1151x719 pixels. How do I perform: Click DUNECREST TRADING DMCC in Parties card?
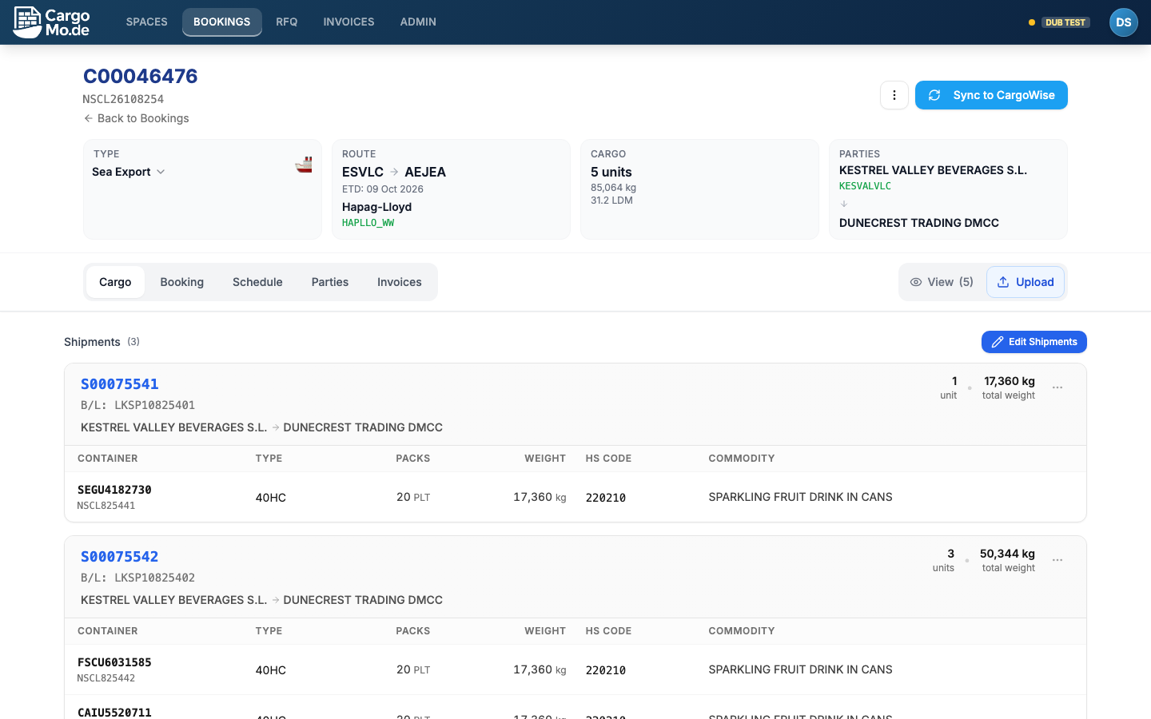point(919,223)
